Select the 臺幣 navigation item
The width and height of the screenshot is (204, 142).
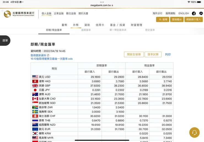click(x=65, y=25)
